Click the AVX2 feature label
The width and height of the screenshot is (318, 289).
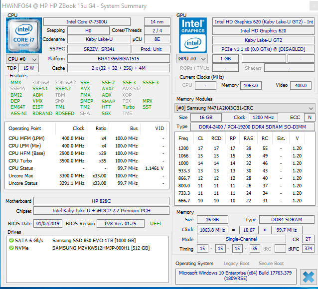tap(108, 89)
